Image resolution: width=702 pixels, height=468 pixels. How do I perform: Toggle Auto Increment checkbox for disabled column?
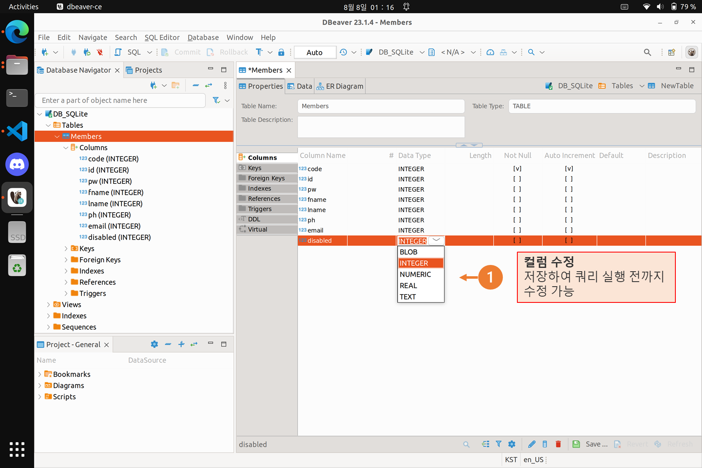tap(569, 240)
